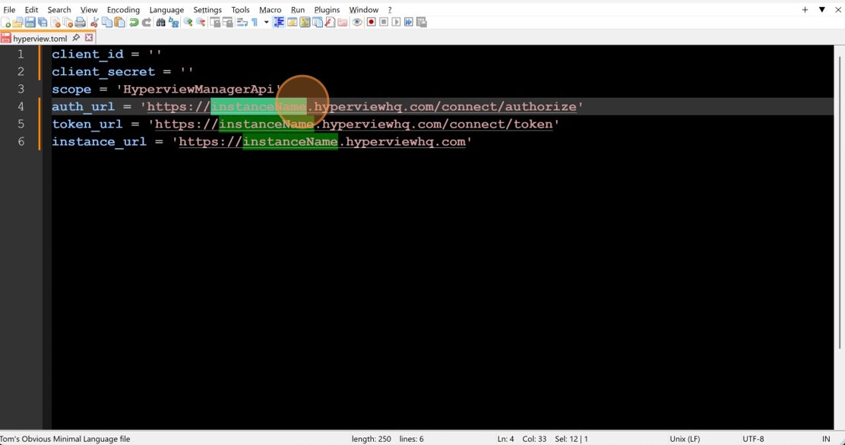Select the hyperview.toml tab
Image resolution: width=845 pixels, height=445 pixels.
(40, 38)
